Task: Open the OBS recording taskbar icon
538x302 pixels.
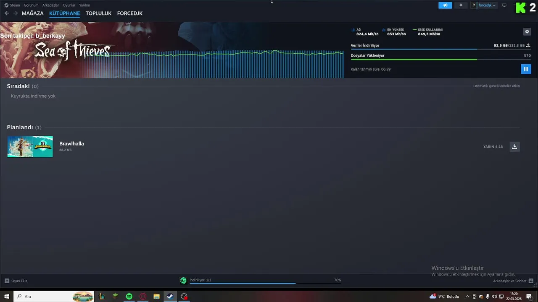Action: pos(184,297)
